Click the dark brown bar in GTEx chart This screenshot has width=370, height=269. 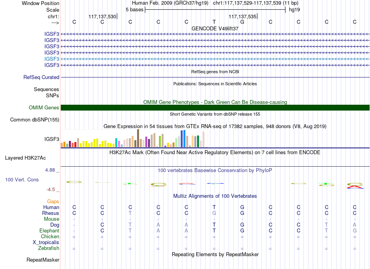[138, 138]
